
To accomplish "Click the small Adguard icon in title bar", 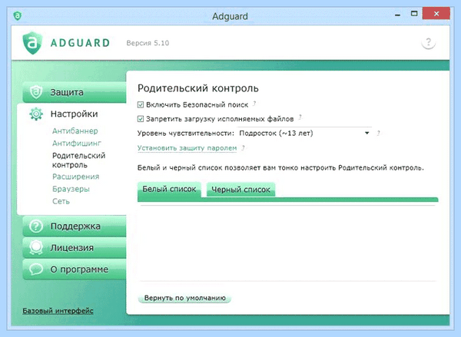I will tap(18, 15).
